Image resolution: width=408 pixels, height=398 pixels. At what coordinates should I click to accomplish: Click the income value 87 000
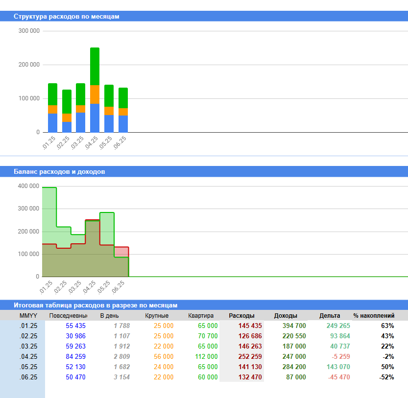[x=296, y=377]
